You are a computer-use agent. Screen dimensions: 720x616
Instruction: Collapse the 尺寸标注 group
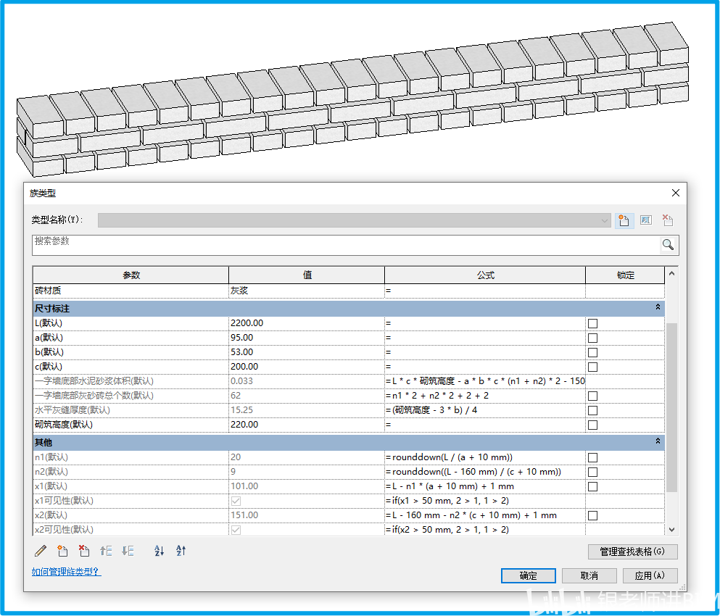point(658,308)
